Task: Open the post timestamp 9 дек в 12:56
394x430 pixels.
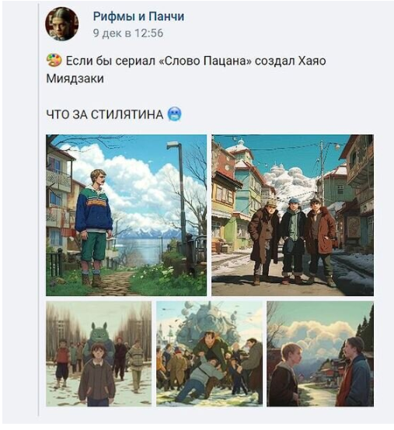Action: [128, 33]
